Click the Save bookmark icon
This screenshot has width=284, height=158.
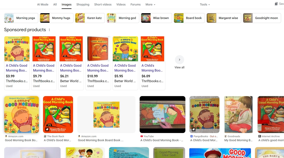276,4
